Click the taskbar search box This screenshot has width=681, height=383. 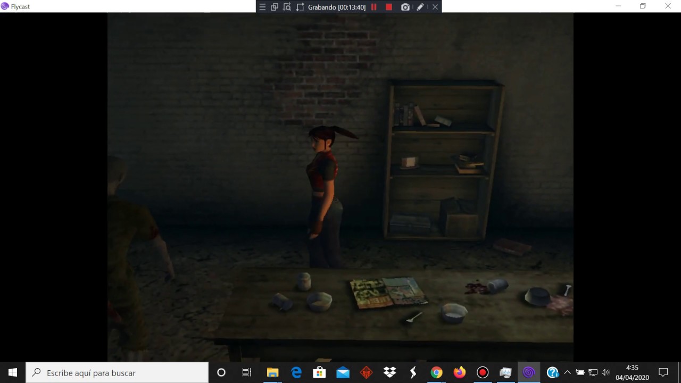tap(117, 373)
